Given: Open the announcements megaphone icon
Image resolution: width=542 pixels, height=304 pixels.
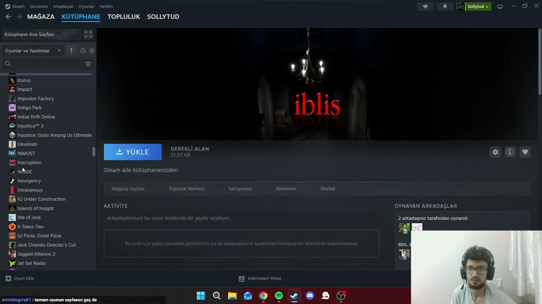Looking at the screenshot, I should coord(426,6).
